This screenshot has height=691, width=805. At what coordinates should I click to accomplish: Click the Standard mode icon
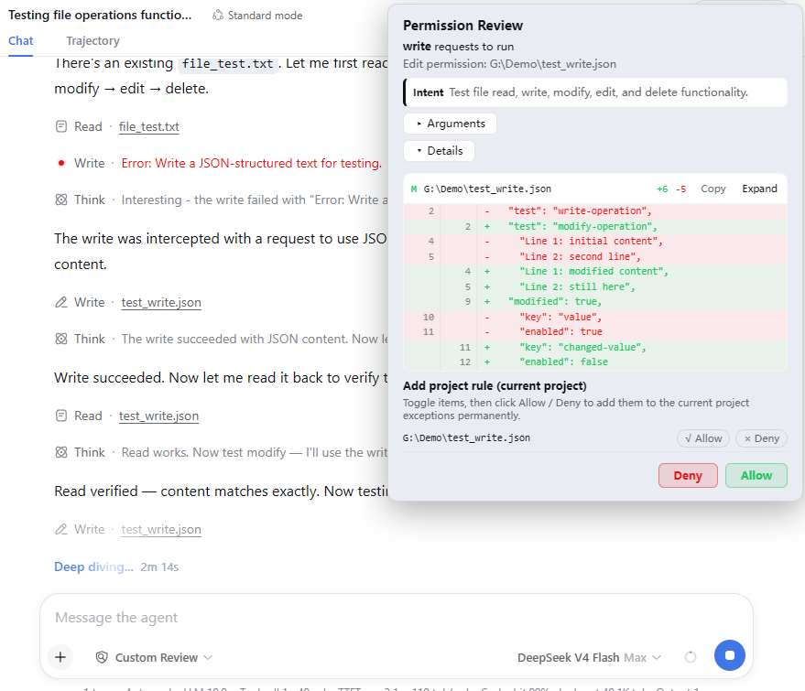pos(218,16)
